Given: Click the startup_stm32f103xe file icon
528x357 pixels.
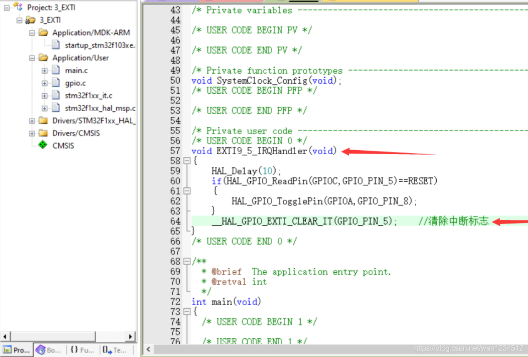Looking at the screenshot, I should [55, 45].
